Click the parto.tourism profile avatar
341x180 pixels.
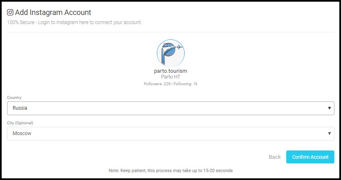(170, 53)
